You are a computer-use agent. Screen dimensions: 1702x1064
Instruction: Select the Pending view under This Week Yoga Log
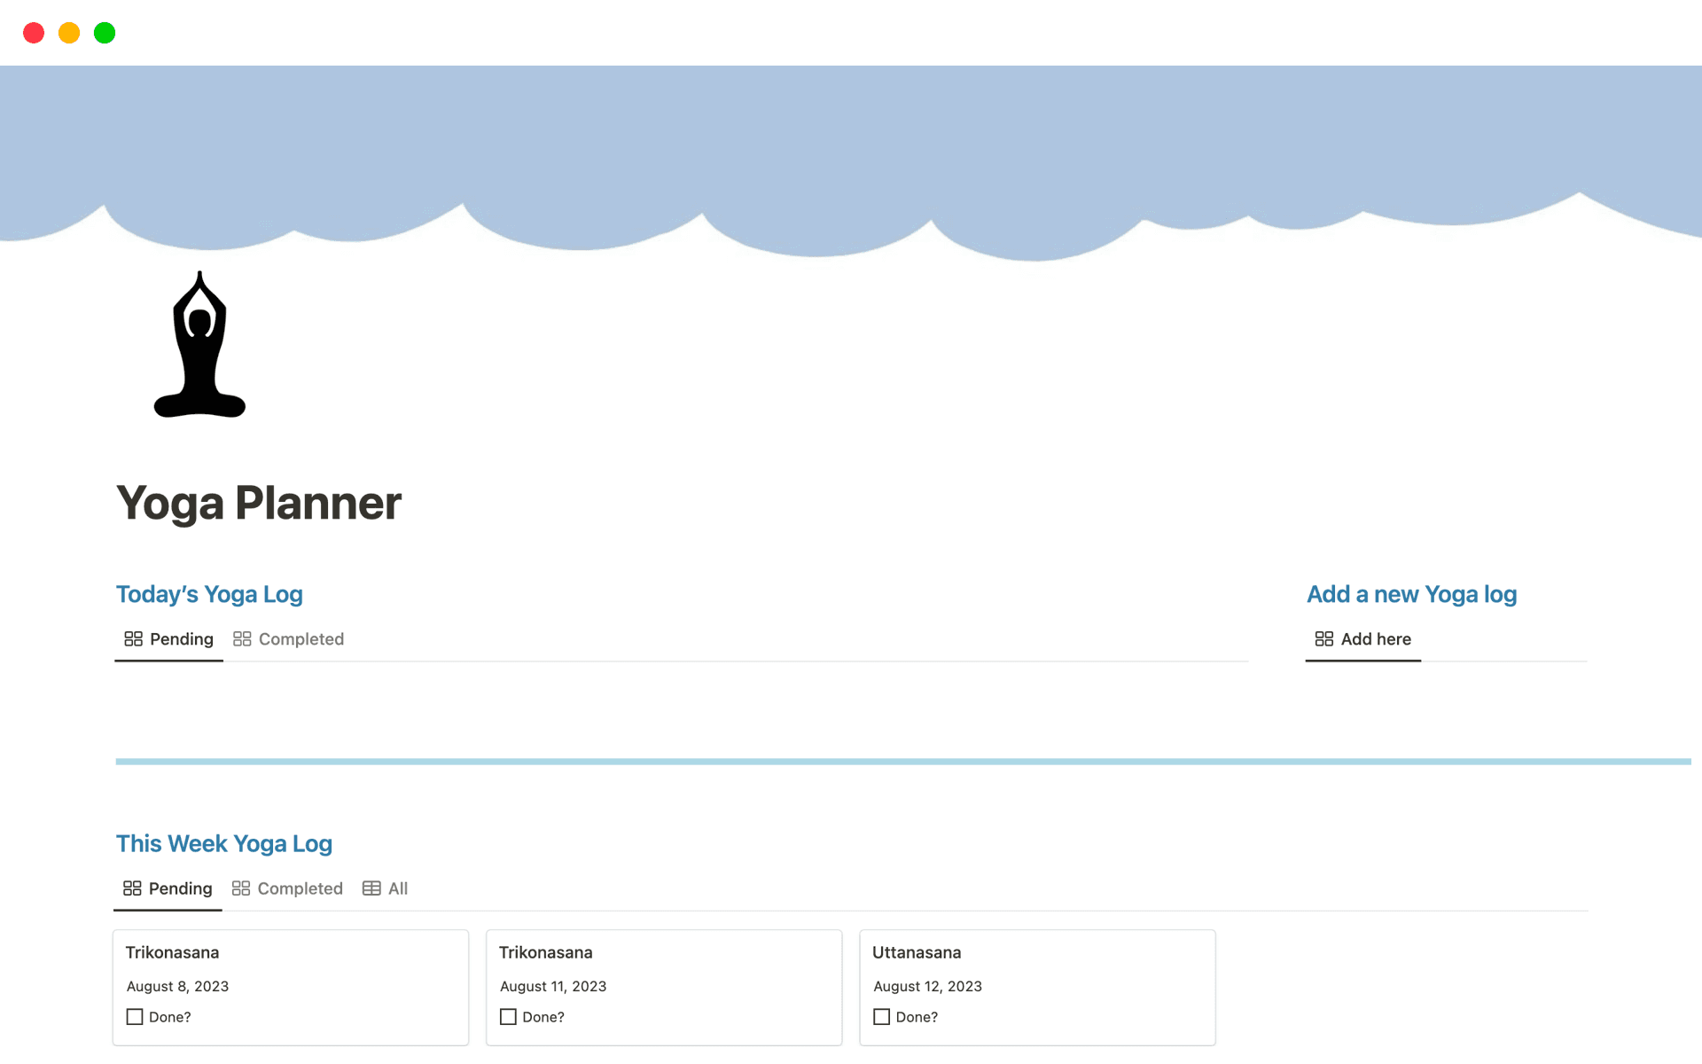click(180, 888)
